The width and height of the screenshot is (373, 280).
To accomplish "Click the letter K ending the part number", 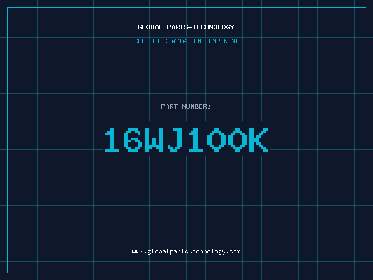I will click(260, 140).
